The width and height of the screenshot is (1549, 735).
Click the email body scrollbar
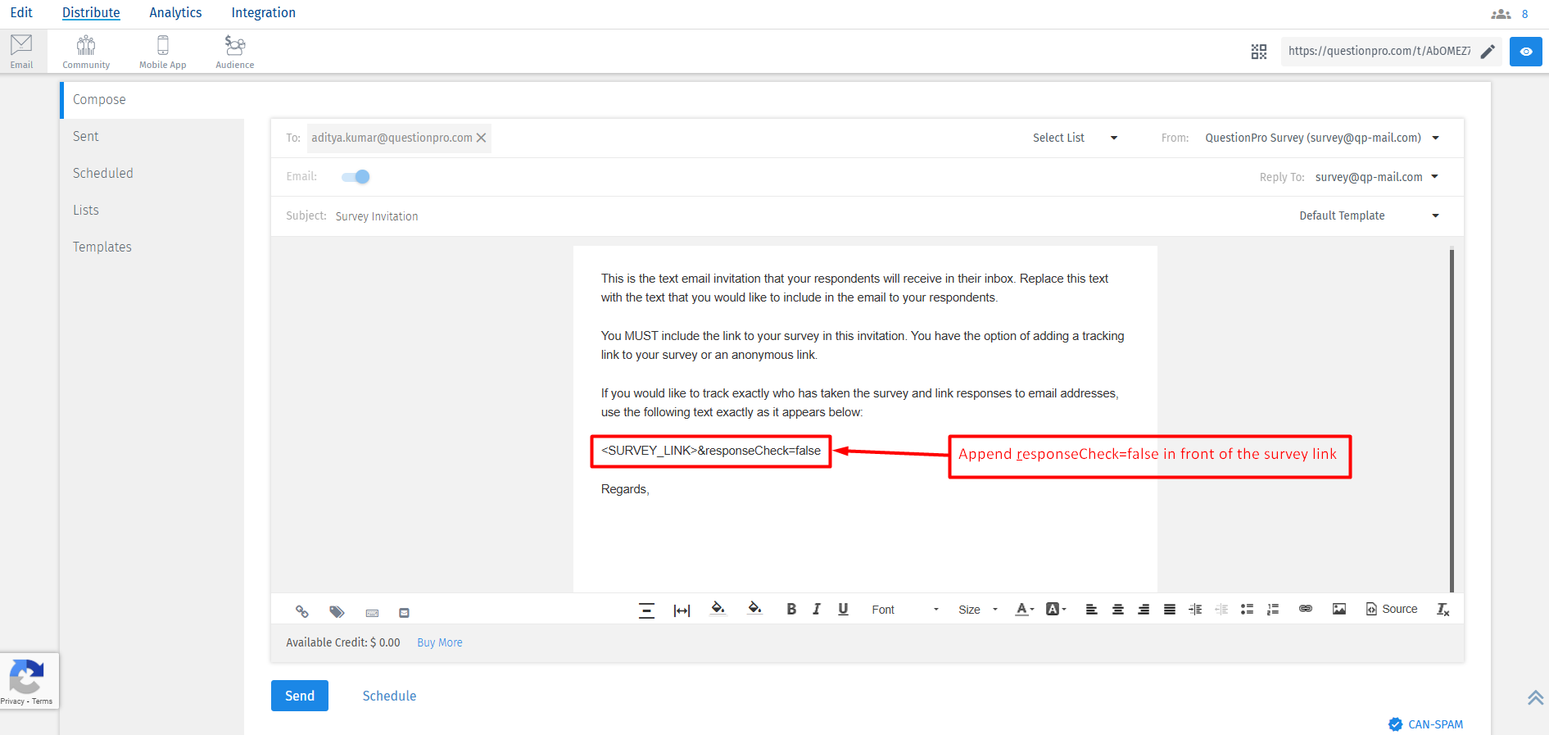pos(1452,420)
